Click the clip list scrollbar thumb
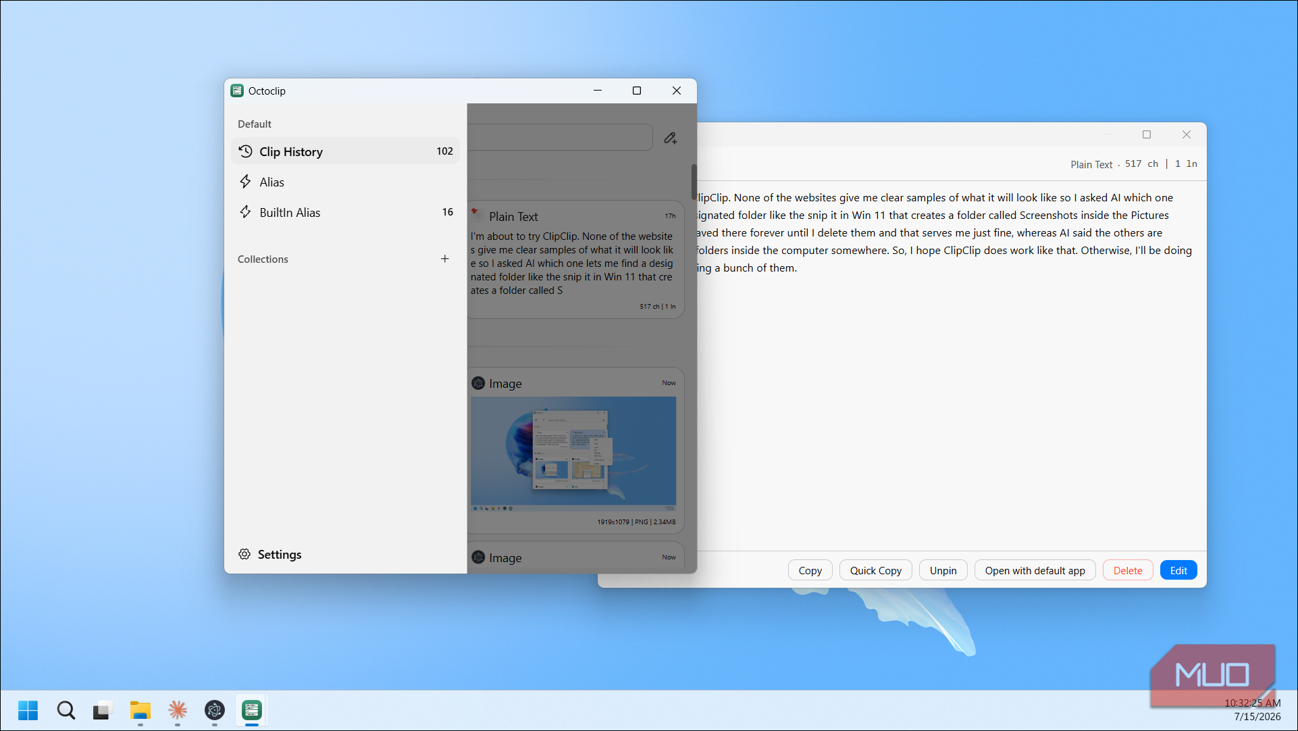The width and height of the screenshot is (1298, 731). click(694, 181)
